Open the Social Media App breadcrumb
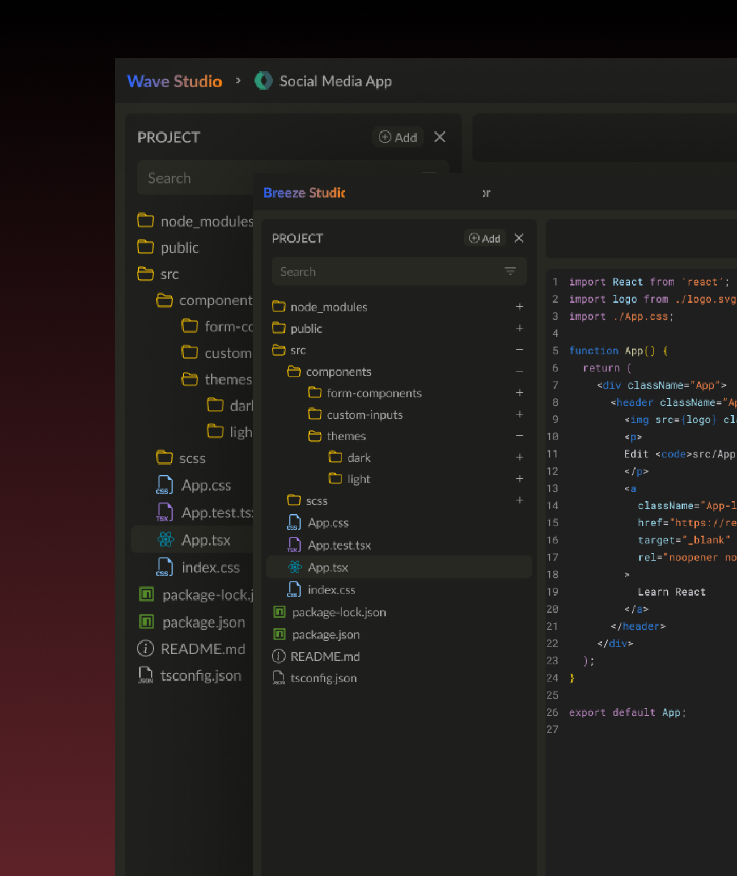Viewport: 737px width, 876px height. click(x=336, y=81)
